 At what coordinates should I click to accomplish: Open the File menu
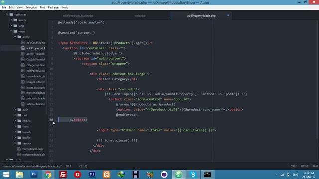pyautogui.click(x=4, y=8)
